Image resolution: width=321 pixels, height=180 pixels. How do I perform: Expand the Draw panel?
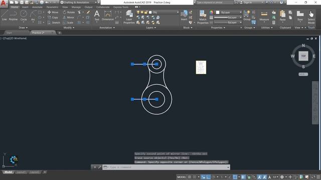[x=23, y=27]
